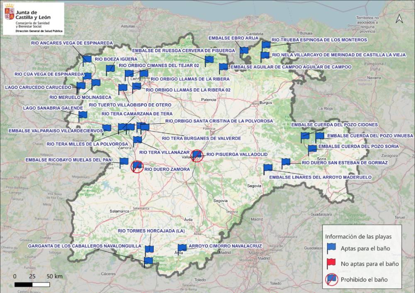Click the 'RIO DUERO ZAMORA' label
This screenshot has height=293, width=415.
click(x=167, y=170)
